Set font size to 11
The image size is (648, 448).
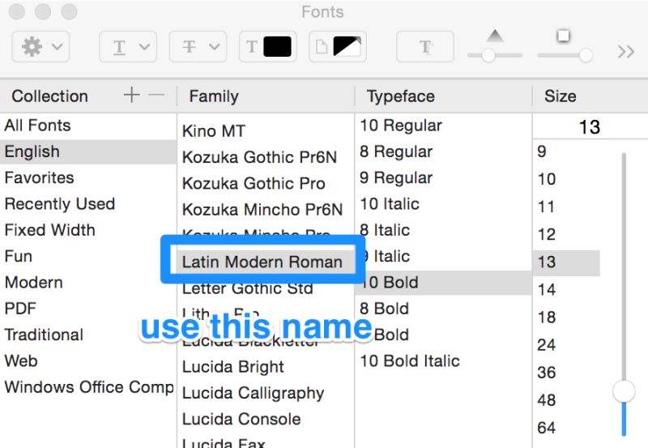point(566,207)
